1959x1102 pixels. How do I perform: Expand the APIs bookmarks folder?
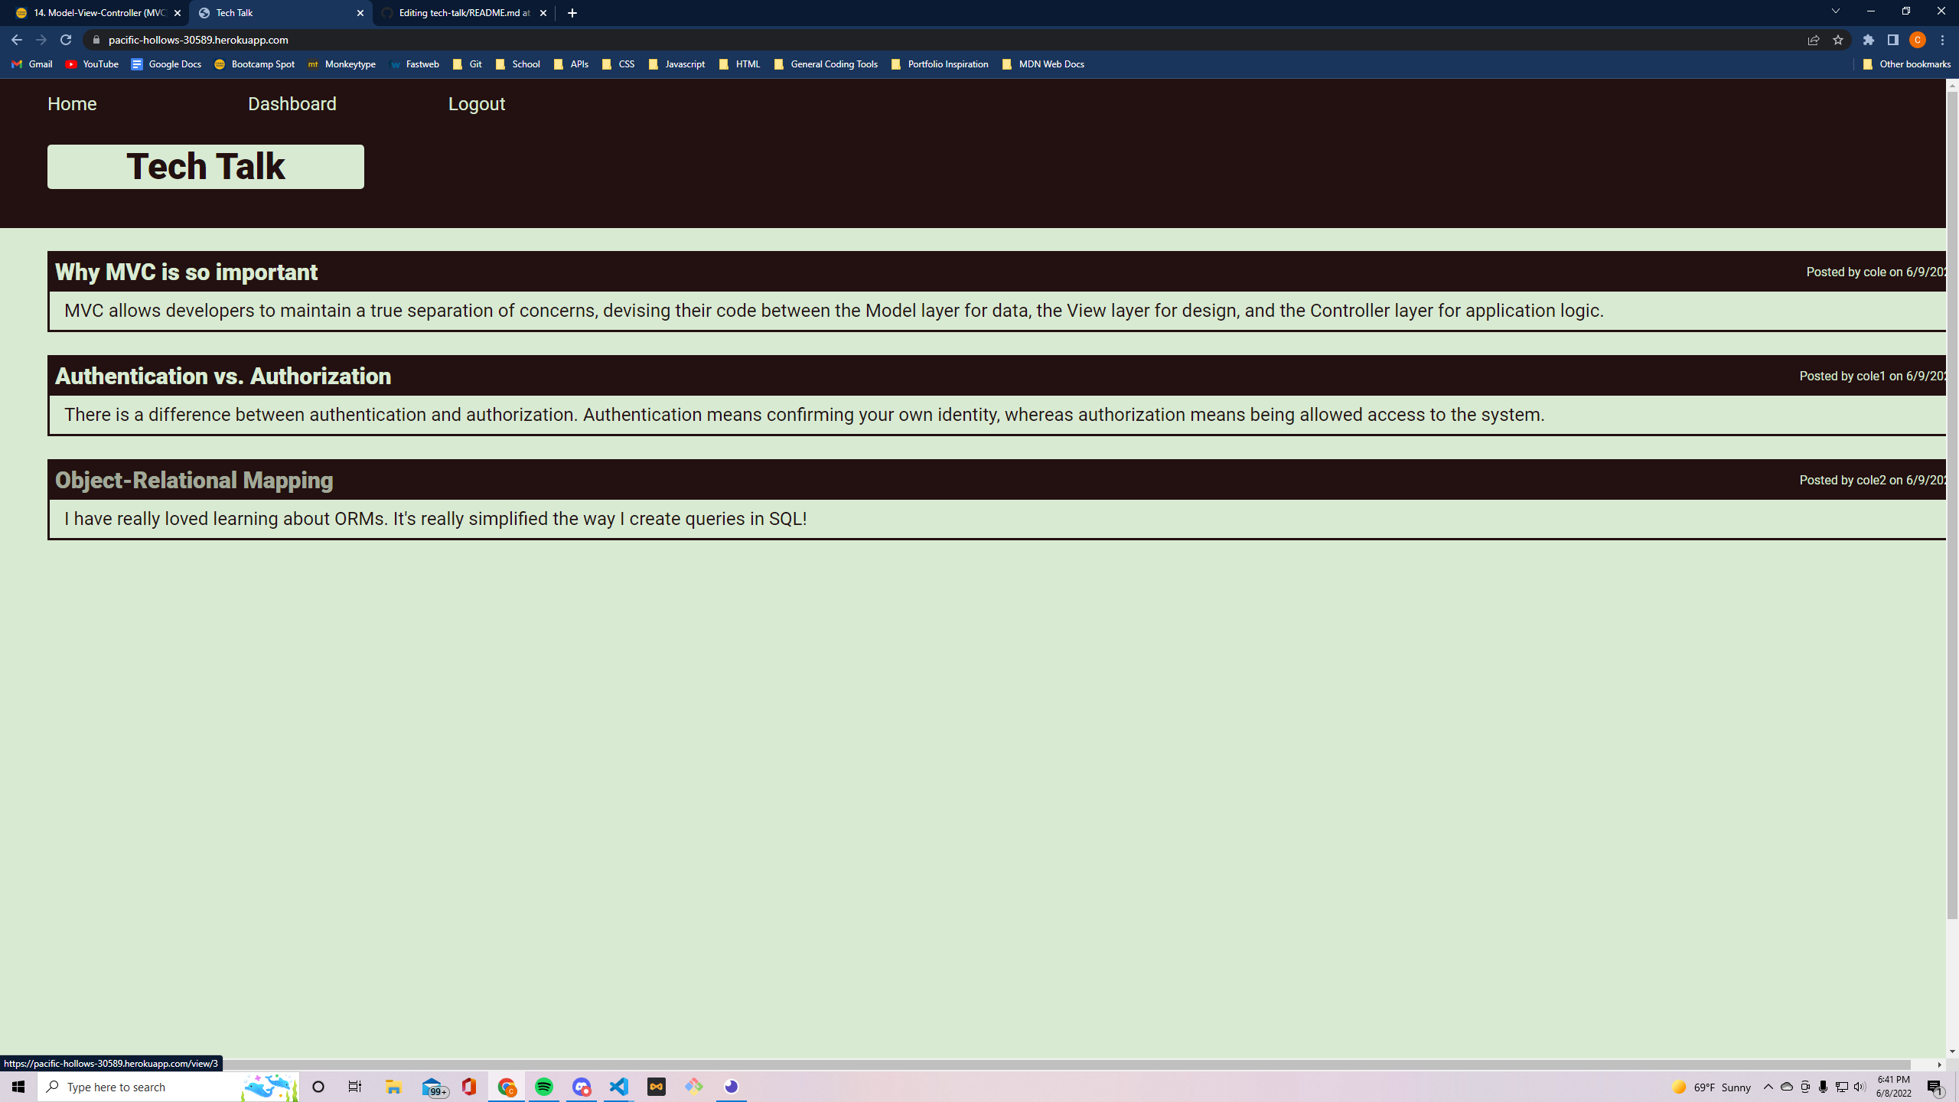click(572, 64)
